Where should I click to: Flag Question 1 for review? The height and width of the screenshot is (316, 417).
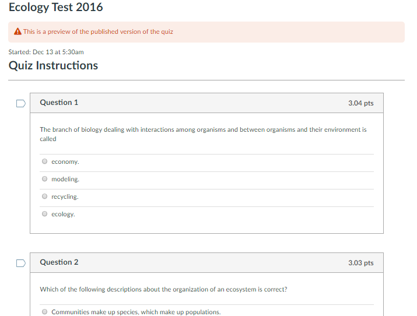pyautogui.click(x=20, y=104)
